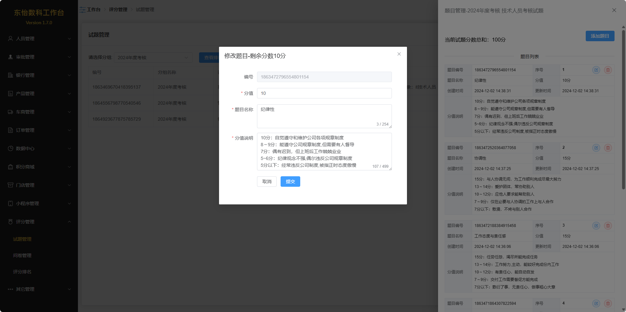Open 问卷管理 submenu item

click(22, 255)
